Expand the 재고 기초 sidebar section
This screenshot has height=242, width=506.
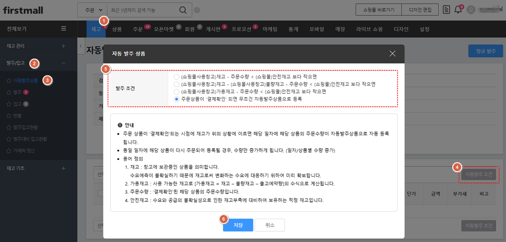pyautogui.click(x=64, y=168)
